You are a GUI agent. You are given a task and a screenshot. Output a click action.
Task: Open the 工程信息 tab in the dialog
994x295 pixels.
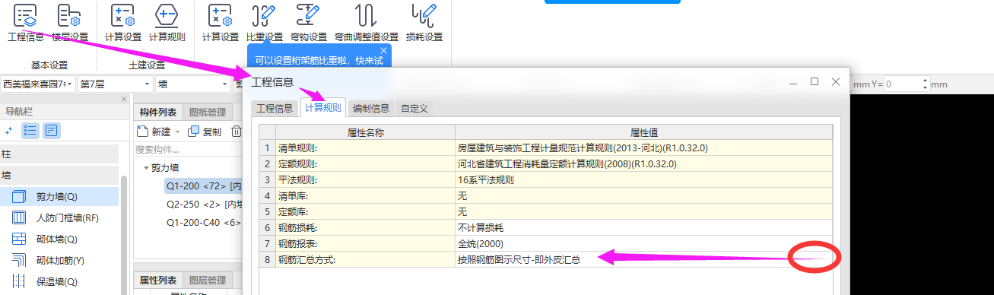(x=275, y=108)
